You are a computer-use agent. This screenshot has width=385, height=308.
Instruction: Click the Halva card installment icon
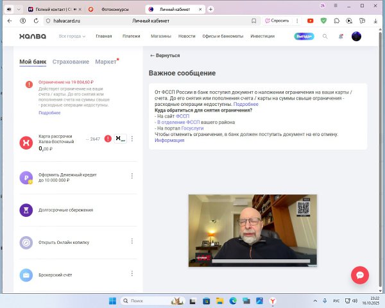pos(26,142)
